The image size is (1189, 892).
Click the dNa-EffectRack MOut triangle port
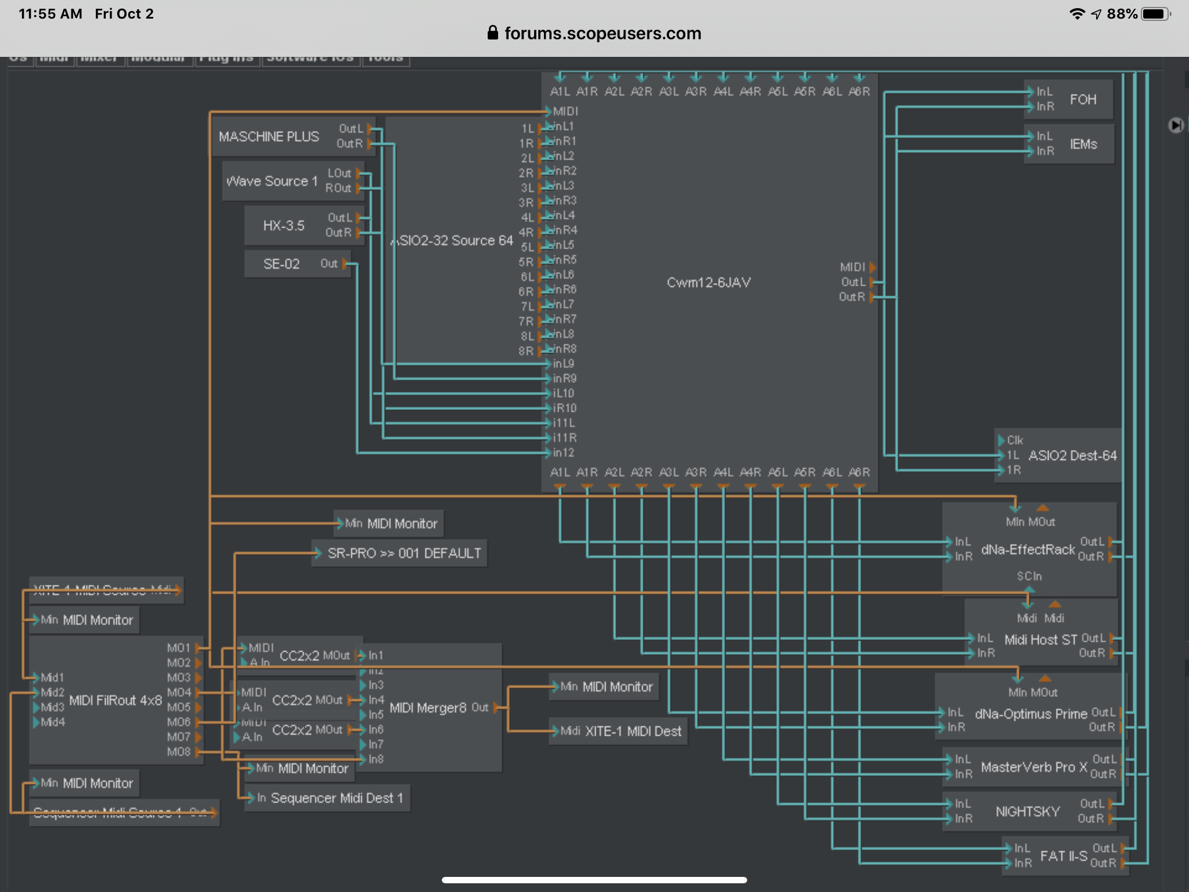click(1043, 509)
